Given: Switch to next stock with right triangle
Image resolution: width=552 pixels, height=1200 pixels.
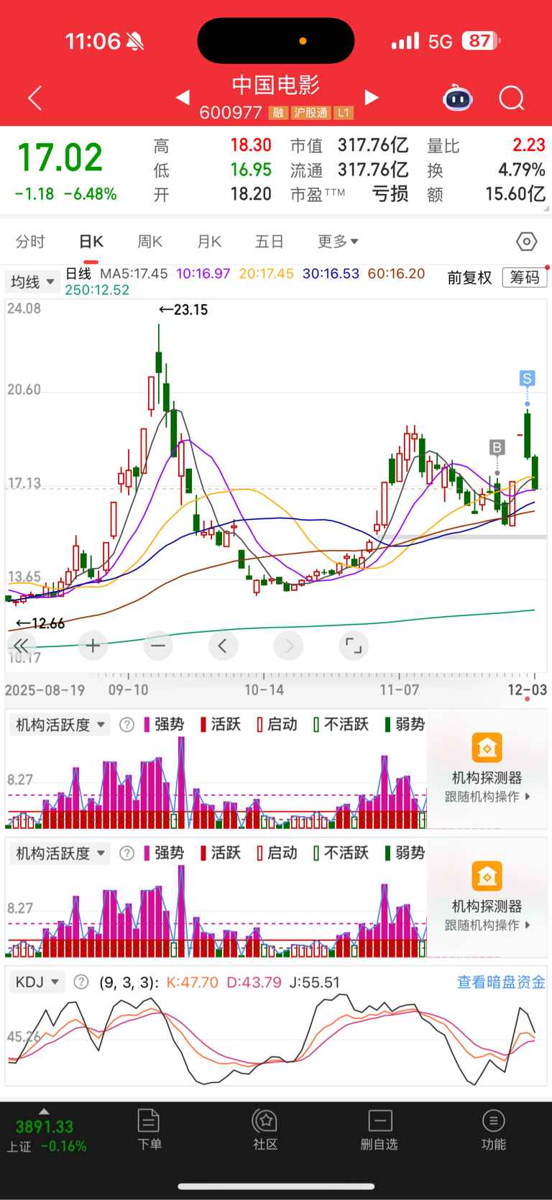Looking at the screenshot, I should click(372, 97).
